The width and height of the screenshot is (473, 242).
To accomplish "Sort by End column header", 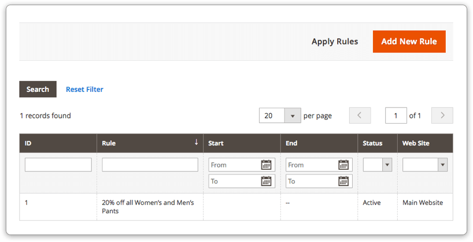I will [x=319, y=143].
